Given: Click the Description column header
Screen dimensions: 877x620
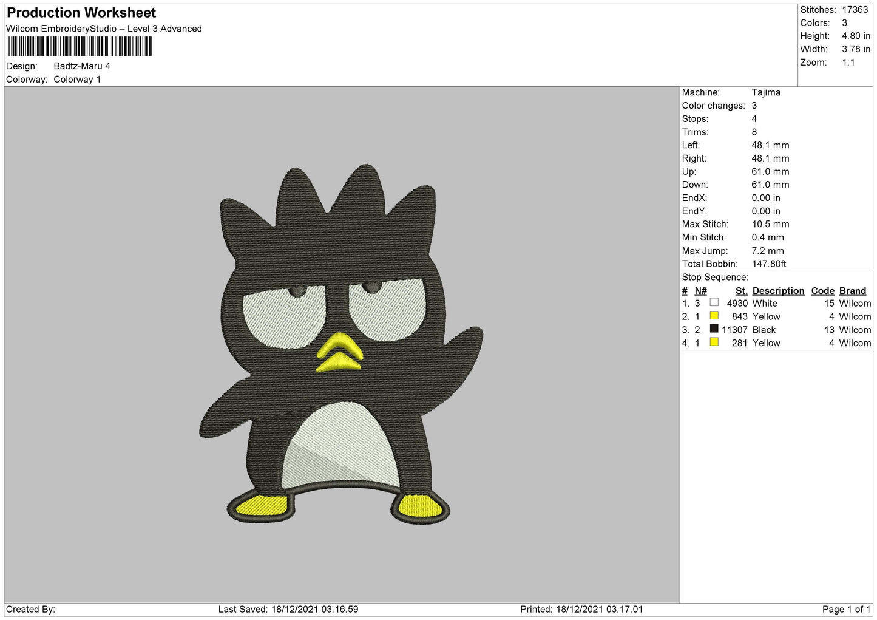Looking at the screenshot, I should pos(778,291).
